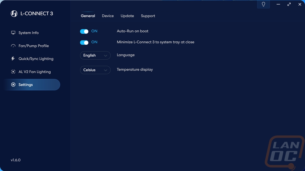
Task: Select the General tab
Action: tap(88, 16)
